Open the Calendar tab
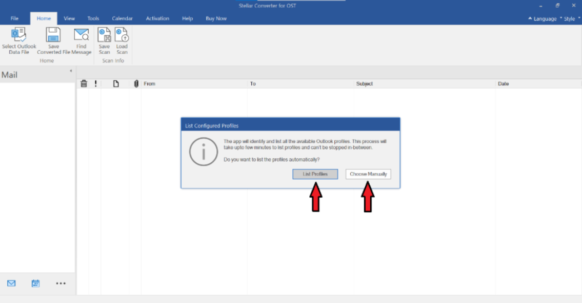This screenshot has height=303, width=582. (122, 18)
